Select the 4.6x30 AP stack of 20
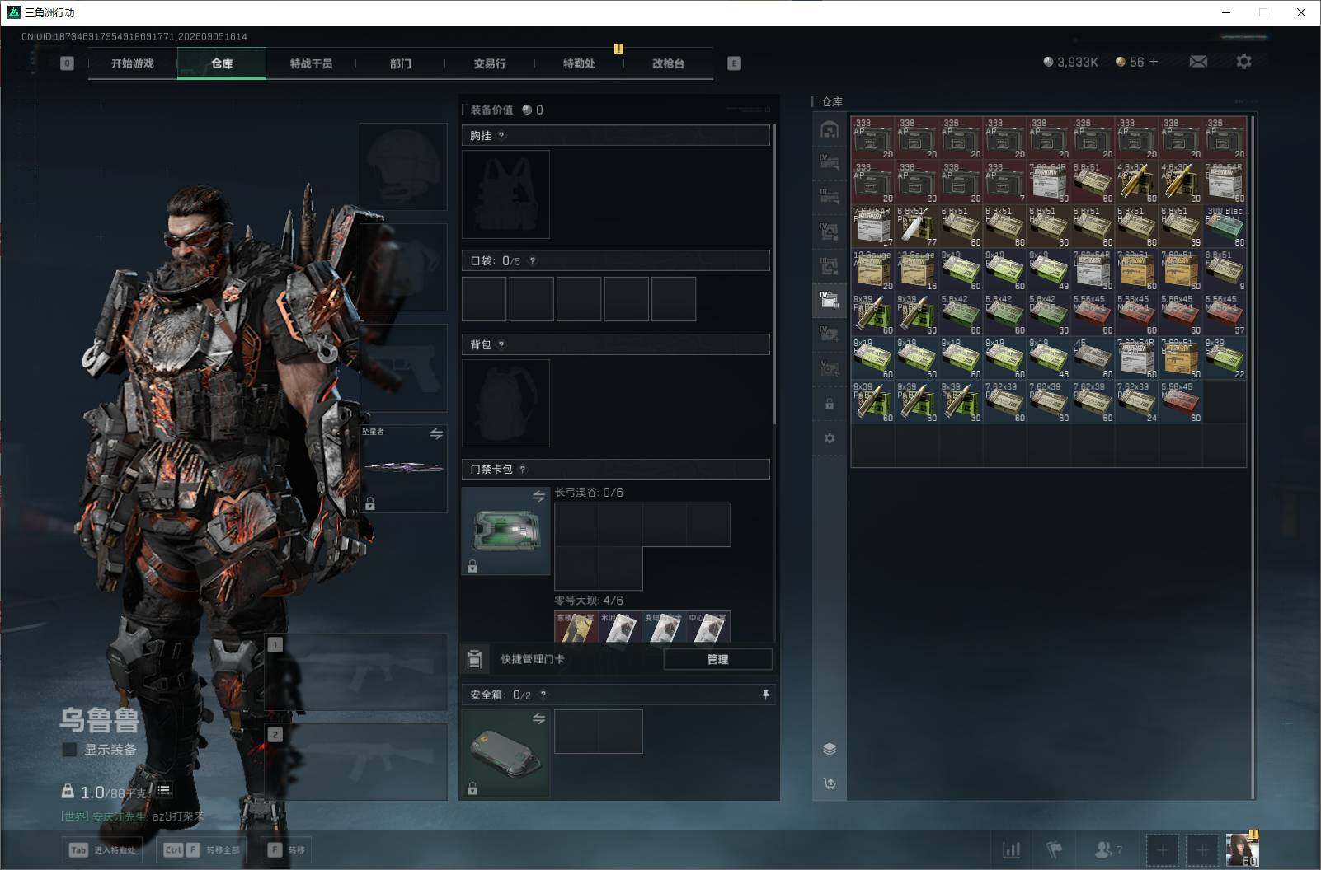The height and width of the screenshot is (870, 1321). tap(1181, 182)
